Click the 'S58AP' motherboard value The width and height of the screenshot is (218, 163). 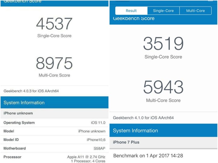click(x=99, y=149)
